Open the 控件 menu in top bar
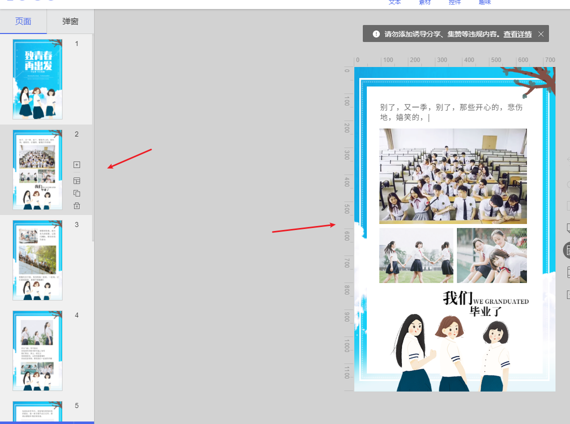570x424 pixels. click(454, 2)
